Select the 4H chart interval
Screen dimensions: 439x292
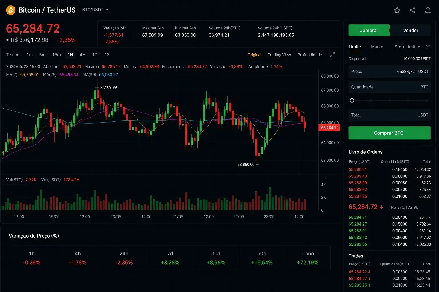tap(83, 55)
